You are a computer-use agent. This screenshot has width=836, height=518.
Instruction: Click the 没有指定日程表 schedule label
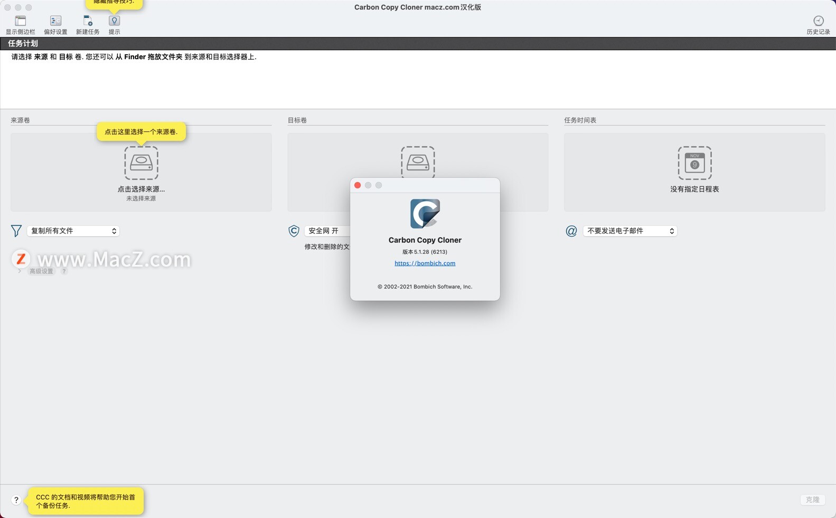(694, 189)
